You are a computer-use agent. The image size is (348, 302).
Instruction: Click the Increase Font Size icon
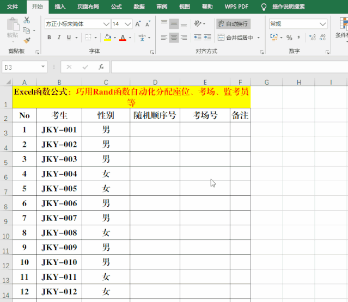(x=138, y=24)
